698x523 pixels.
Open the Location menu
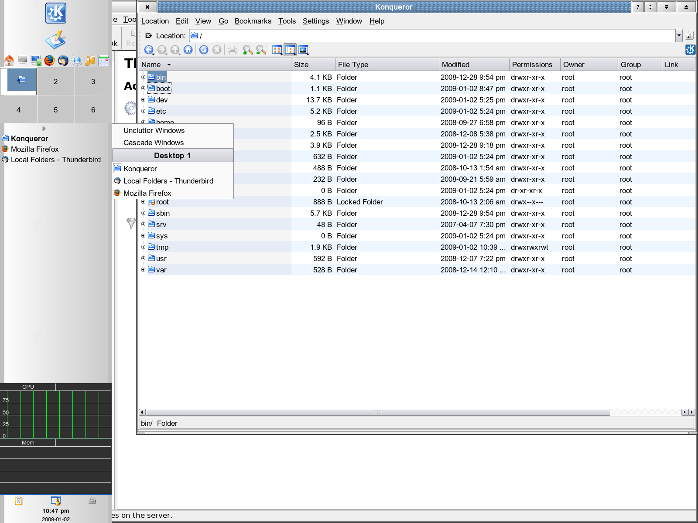pyautogui.click(x=155, y=21)
